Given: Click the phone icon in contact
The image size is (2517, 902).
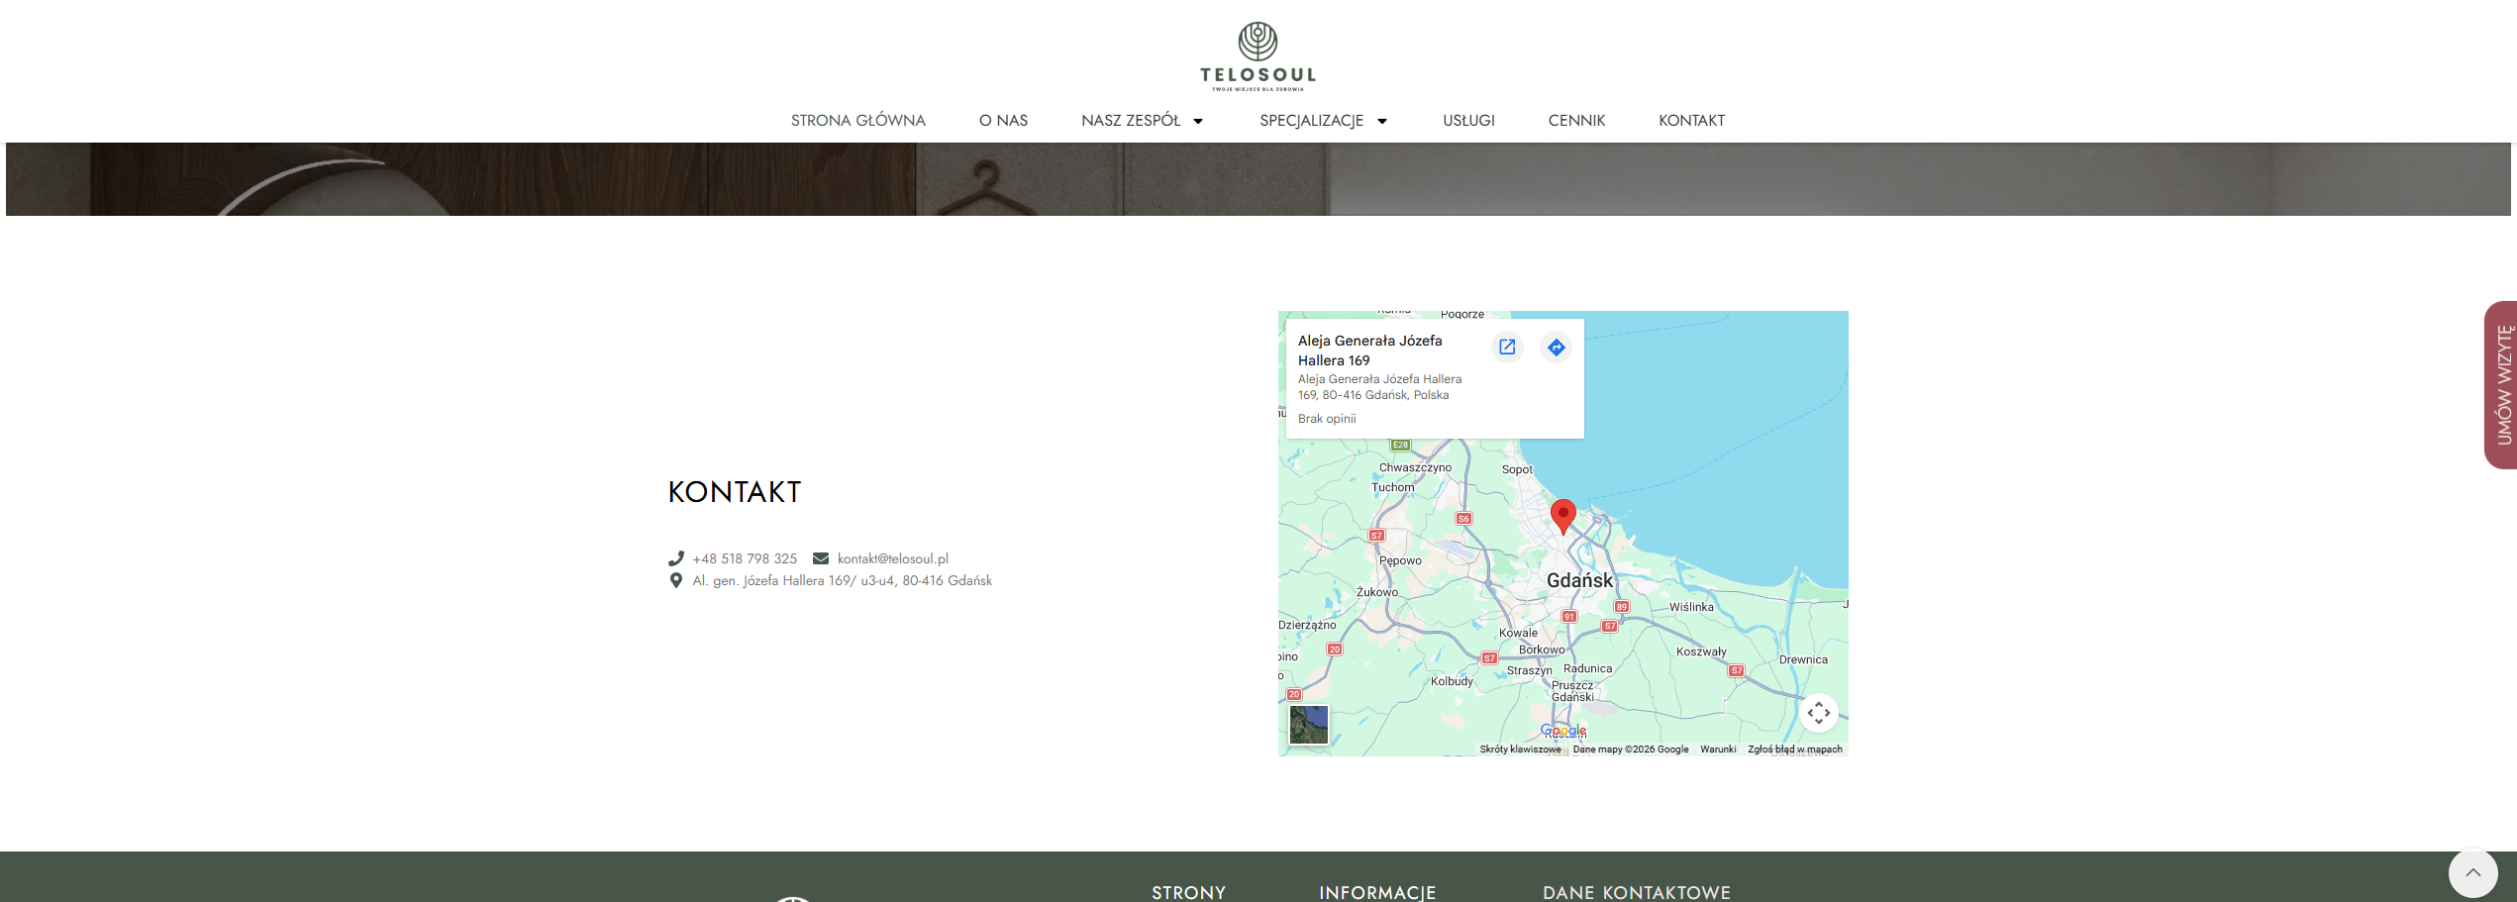Looking at the screenshot, I should pyautogui.click(x=676, y=558).
